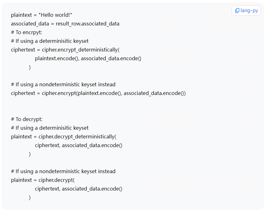The width and height of the screenshot is (265, 211).
Task: Click cipher.encrypt_deterministically call
Action: [x=80, y=50]
